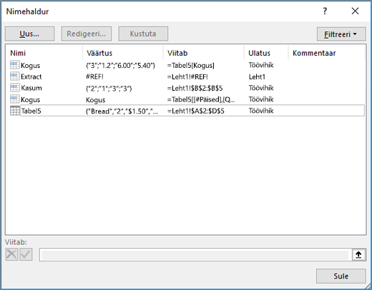
Task: Click the icon beside Kasum
Action: (15, 88)
